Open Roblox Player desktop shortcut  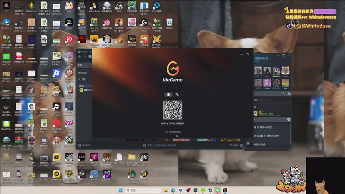pyautogui.click(x=56, y=75)
